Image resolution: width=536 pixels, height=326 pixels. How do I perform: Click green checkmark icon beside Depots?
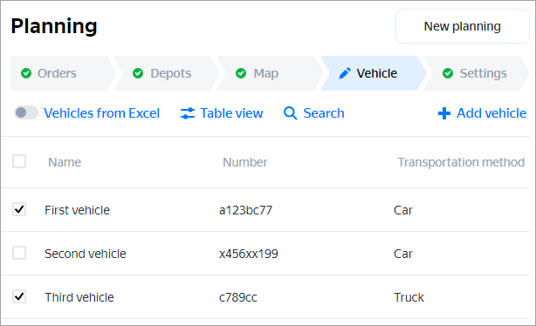tap(138, 73)
